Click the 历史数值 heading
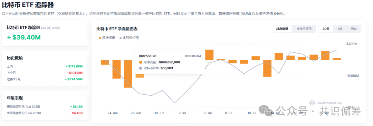 [15, 58]
